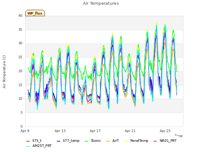Click the 40 y-axis tick label
This screenshot has height=152, width=202.
tap(20, 16)
